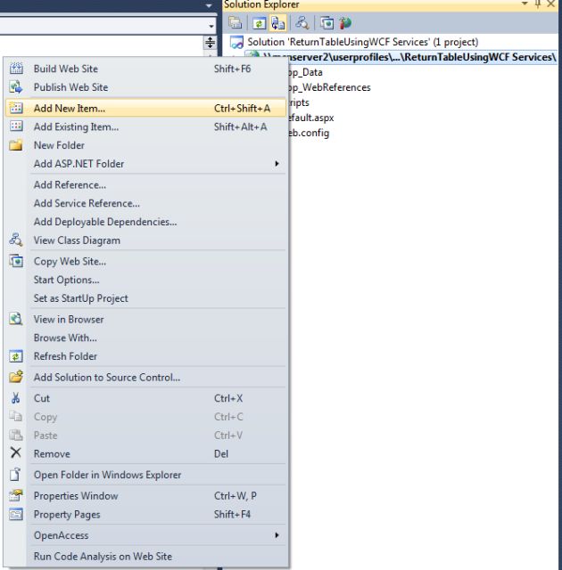Open the Solution Explorer window position dropdown

[525, 4]
